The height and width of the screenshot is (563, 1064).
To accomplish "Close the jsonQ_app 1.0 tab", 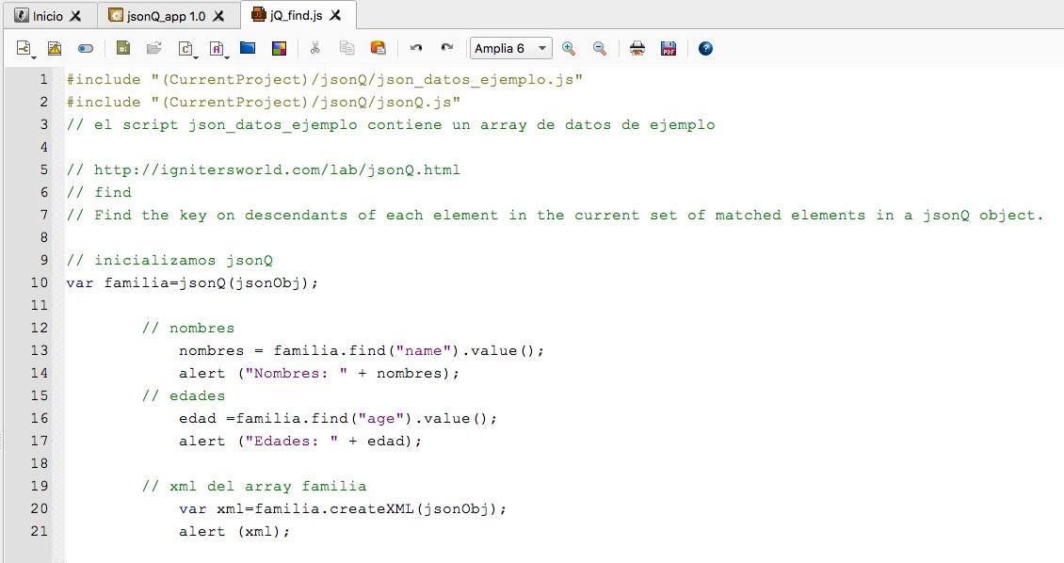I will (218, 16).
